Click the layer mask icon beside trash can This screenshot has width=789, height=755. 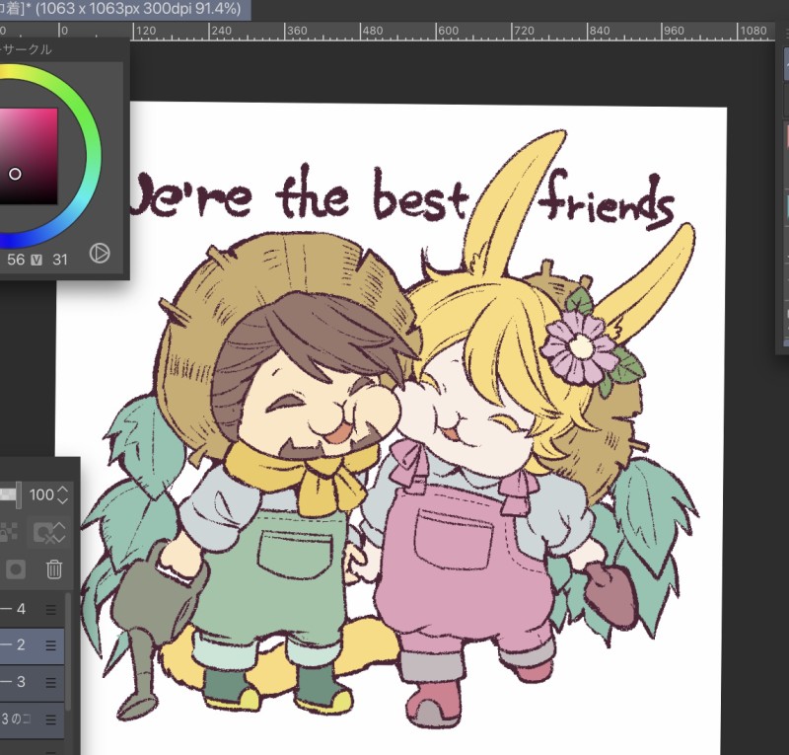[x=15, y=569]
